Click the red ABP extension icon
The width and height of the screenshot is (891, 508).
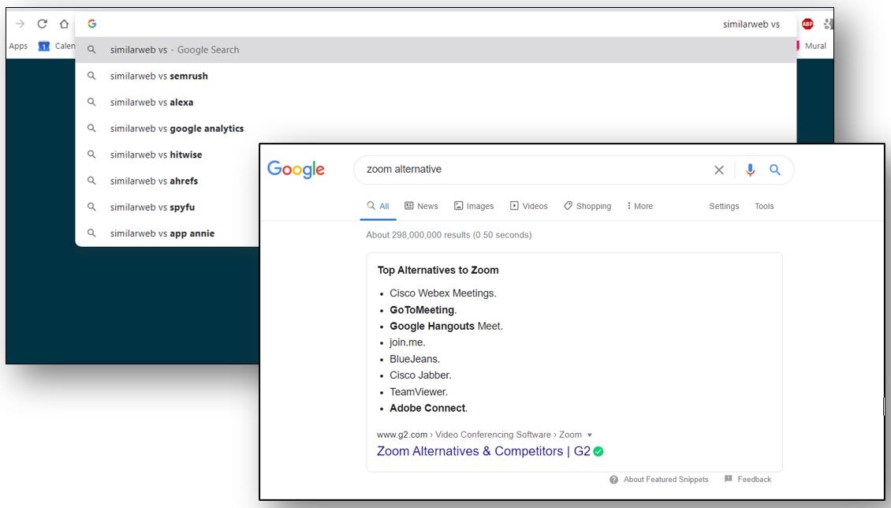(807, 24)
